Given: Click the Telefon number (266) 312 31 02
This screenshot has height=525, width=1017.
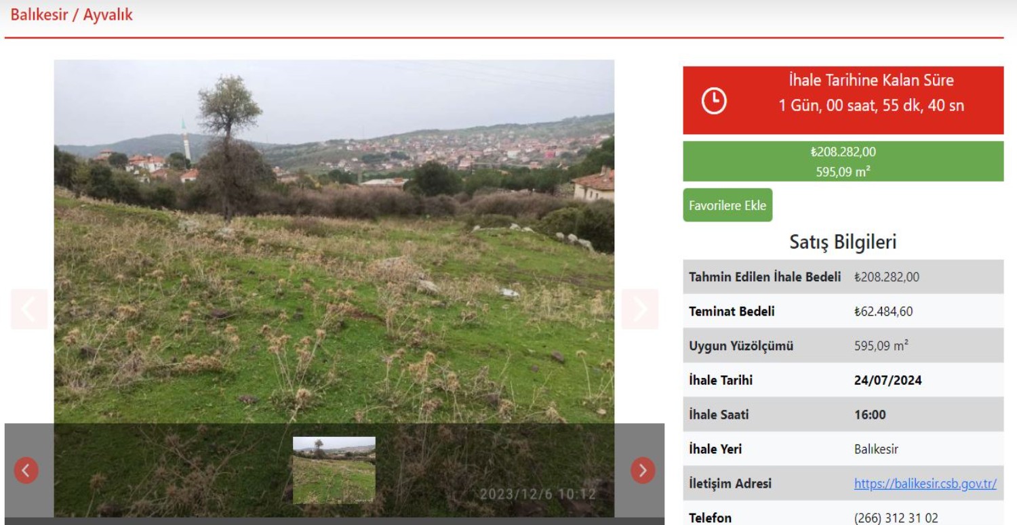Looking at the screenshot, I should (896, 518).
